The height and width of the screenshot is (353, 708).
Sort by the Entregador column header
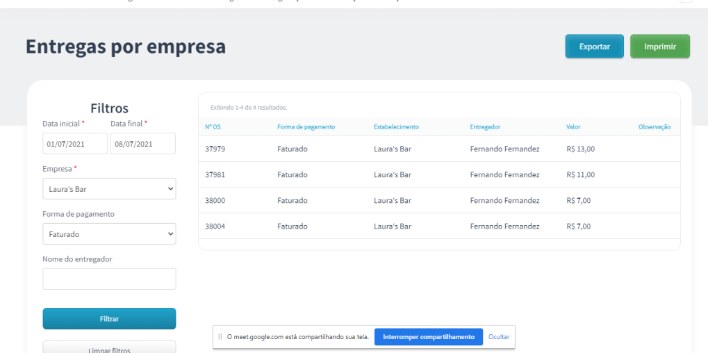point(485,127)
